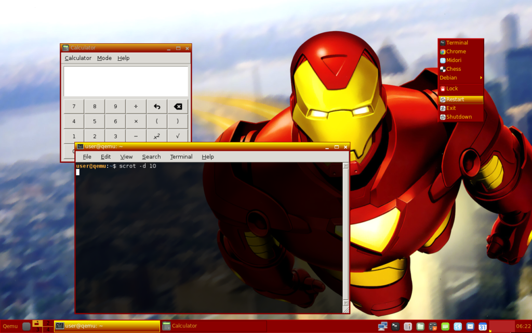Viewport: 532px width, 333px height.
Task: Launch terminal from the tray icon
Action: 395,326
